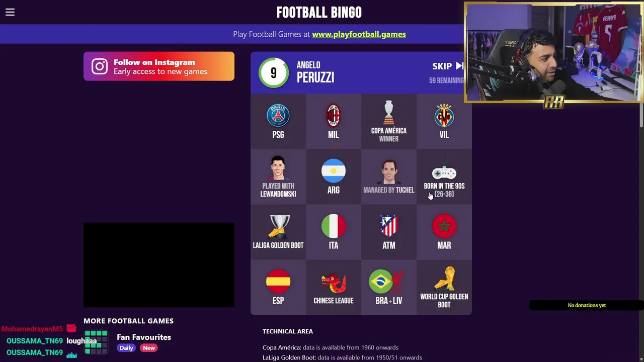Choose the LaLiga Golden Boot tile
This screenshot has height=362, width=644.
coord(278,232)
